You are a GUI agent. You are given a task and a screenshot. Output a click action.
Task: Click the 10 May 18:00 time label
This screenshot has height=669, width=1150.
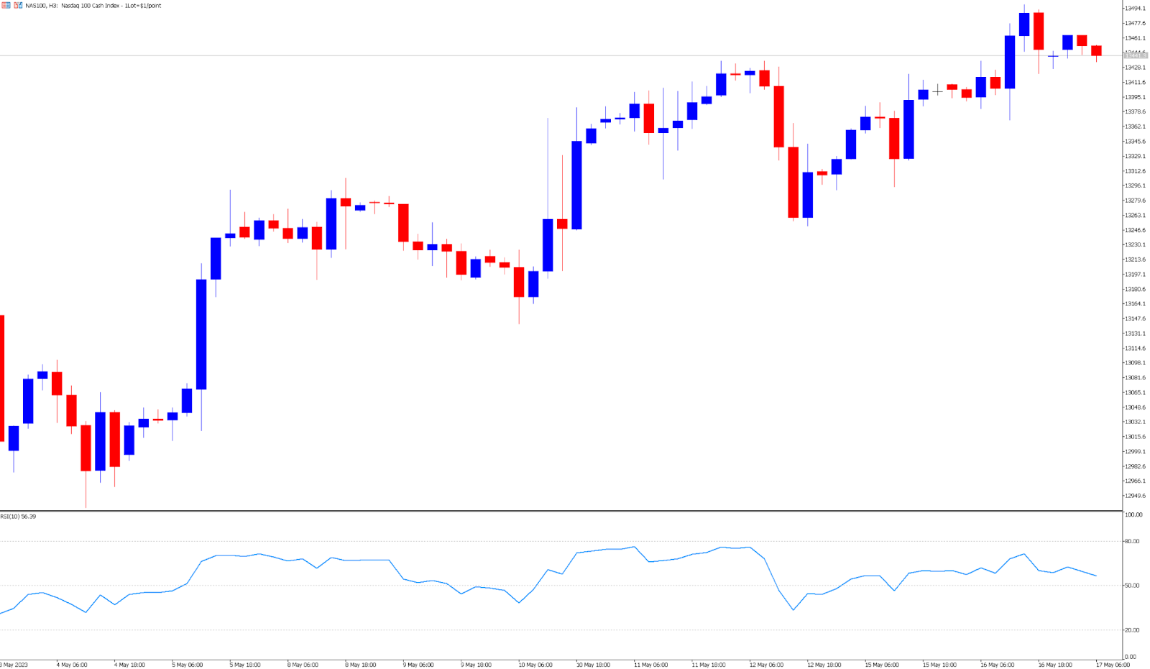593,665
